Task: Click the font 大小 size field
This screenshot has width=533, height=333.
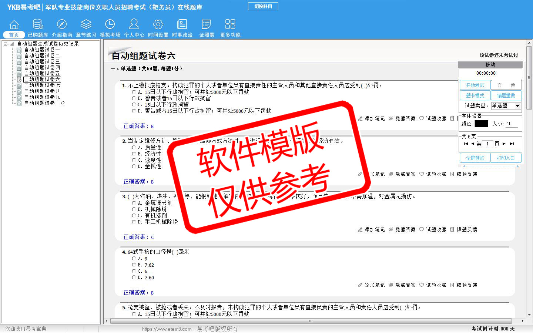Action: [512, 124]
